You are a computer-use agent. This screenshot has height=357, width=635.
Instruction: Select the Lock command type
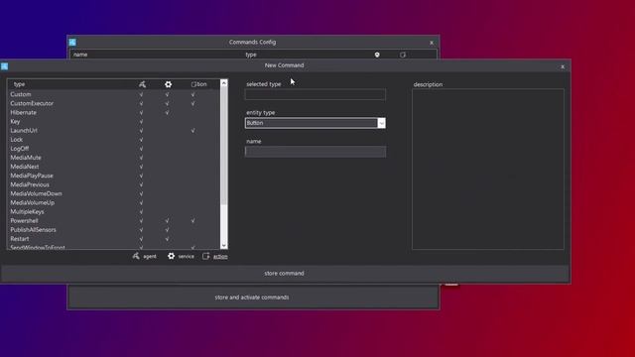pyautogui.click(x=114, y=139)
